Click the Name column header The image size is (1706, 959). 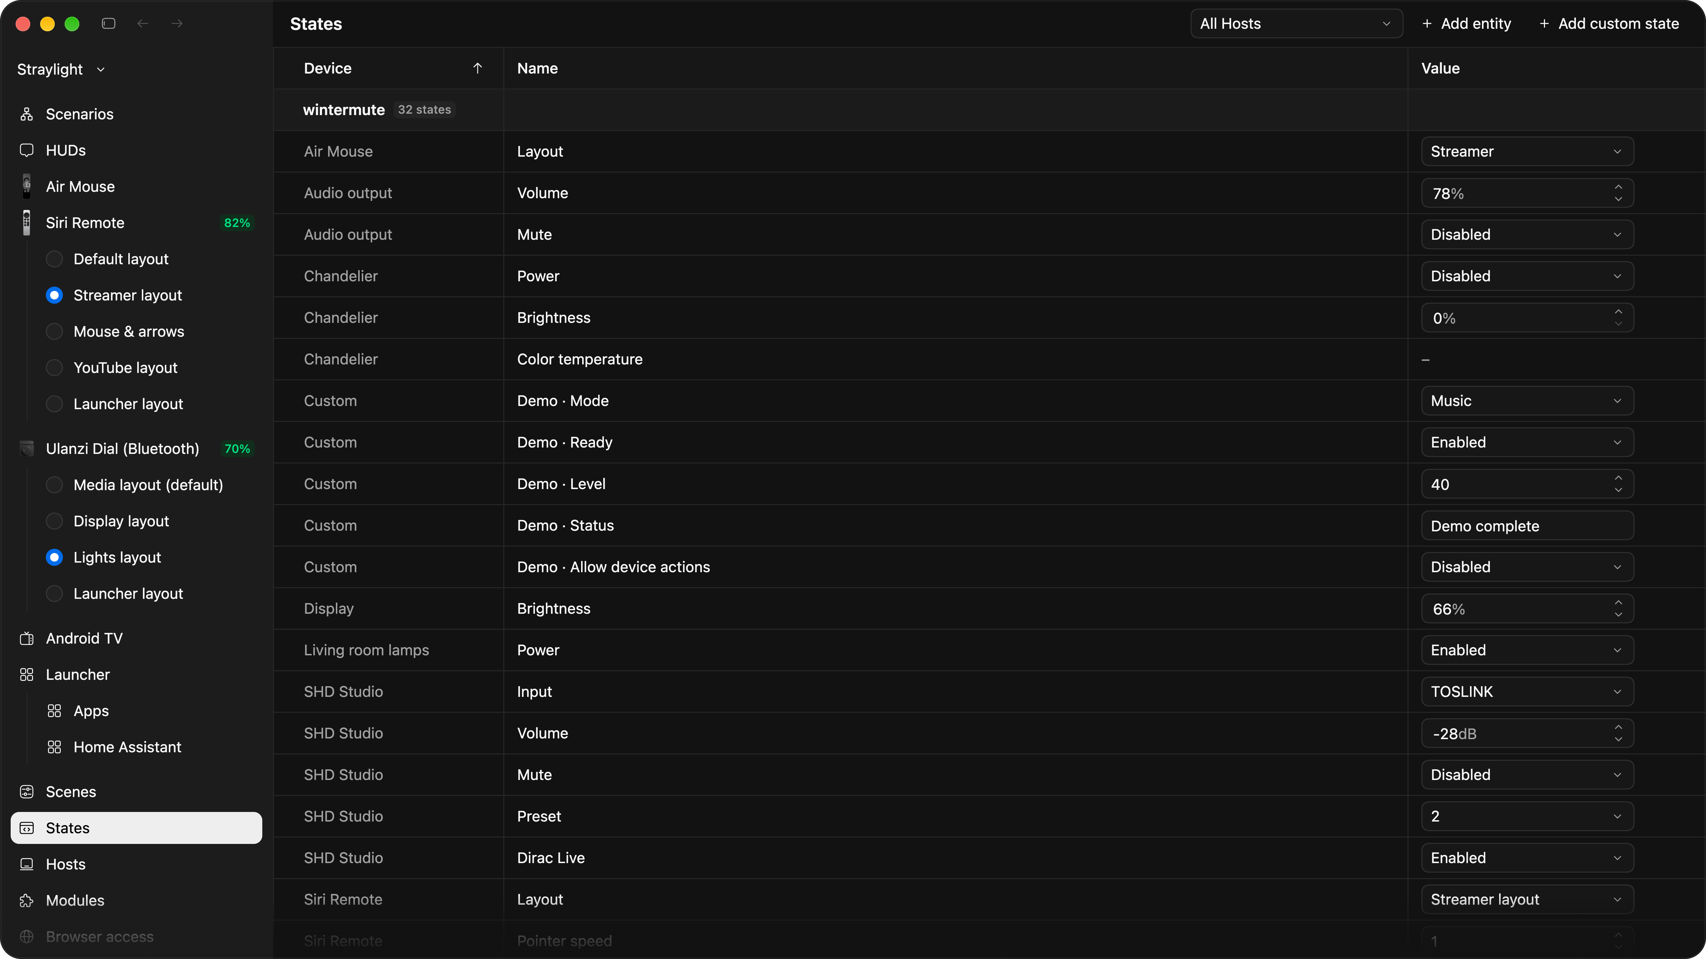point(956,68)
